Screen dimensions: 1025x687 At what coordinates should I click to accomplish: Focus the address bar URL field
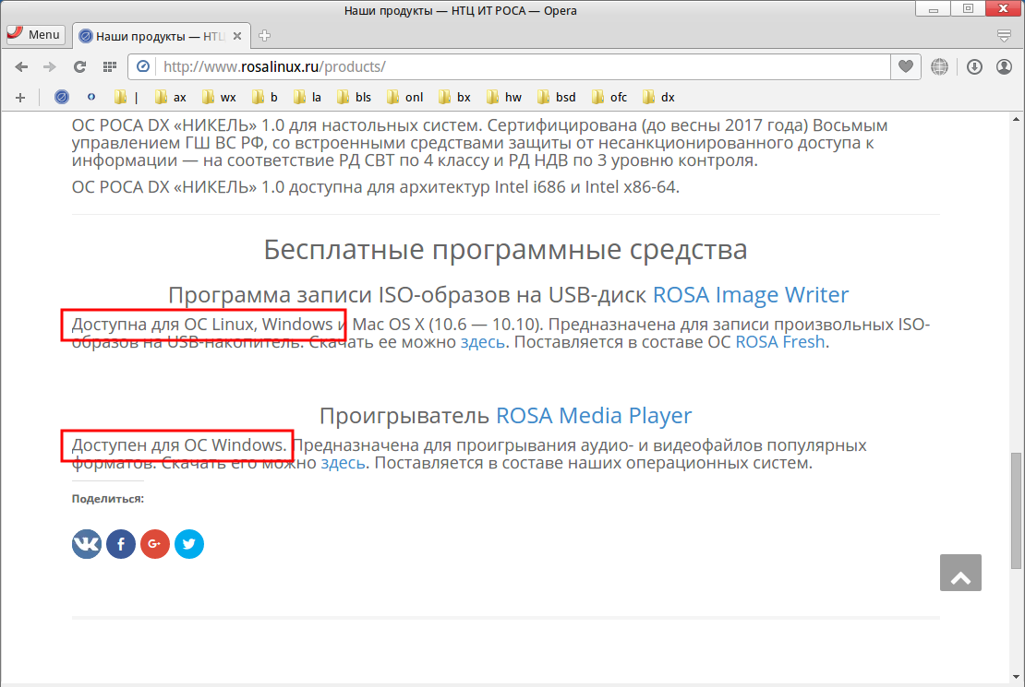click(x=523, y=66)
